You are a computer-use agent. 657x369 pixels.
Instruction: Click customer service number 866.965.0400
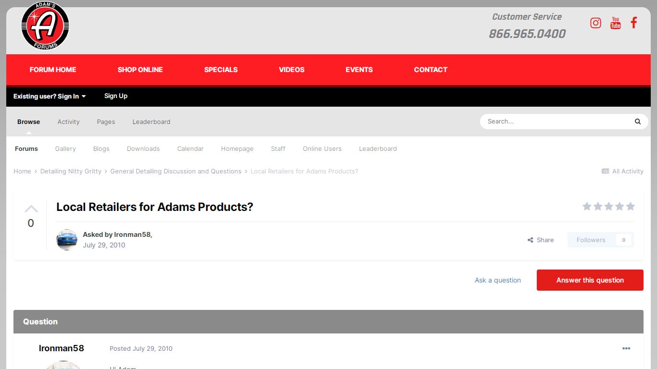pyautogui.click(x=527, y=34)
